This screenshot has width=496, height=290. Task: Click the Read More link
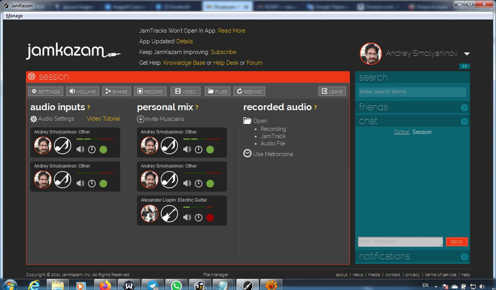(x=232, y=31)
